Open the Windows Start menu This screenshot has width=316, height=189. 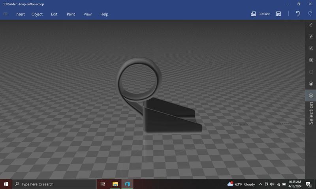pos(6,184)
